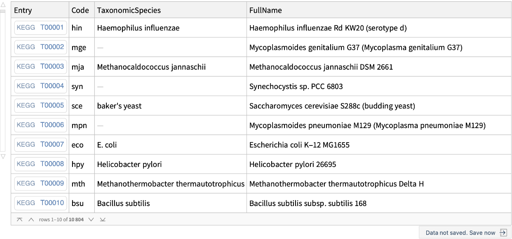
Task: Click the Code column header
Action: [80, 11]
